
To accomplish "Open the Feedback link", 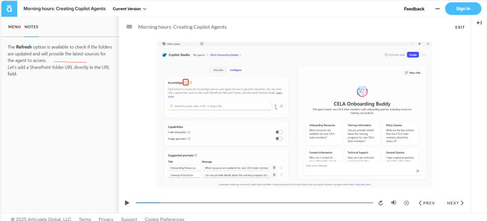I will click(x=414, y=9).
